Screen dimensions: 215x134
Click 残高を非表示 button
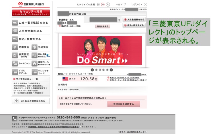103,26
